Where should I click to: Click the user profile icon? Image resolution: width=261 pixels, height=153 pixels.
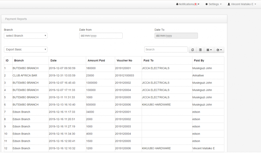point(229,4)
